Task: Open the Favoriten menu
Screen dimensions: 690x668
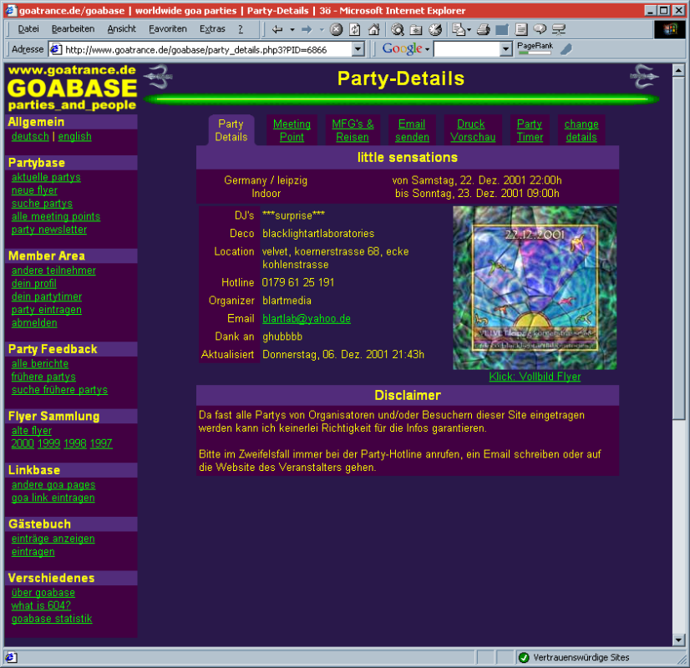Action: 168,28
